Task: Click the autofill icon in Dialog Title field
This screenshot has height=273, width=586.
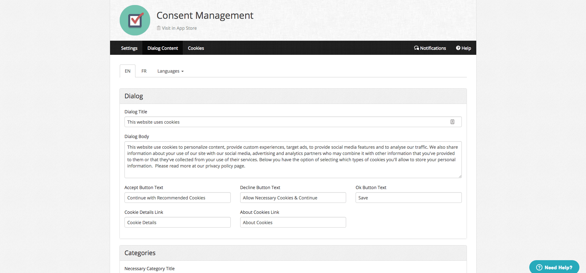Action: tap(452, 122)
